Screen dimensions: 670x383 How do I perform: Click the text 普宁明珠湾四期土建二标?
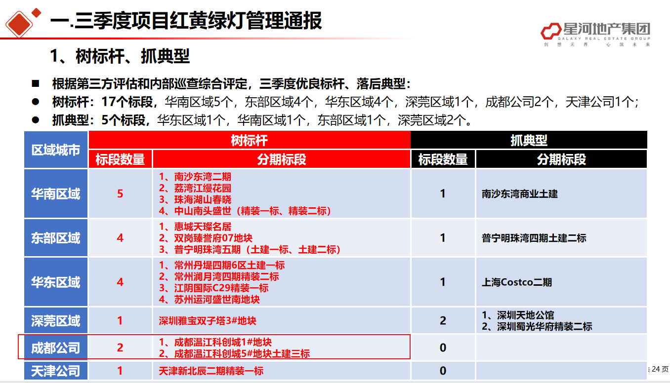pos(534,238)
